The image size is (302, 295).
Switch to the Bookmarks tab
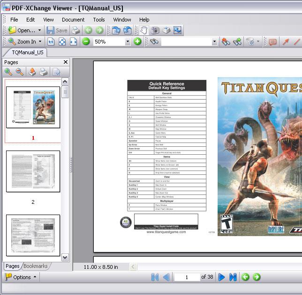tap(36, 266)
